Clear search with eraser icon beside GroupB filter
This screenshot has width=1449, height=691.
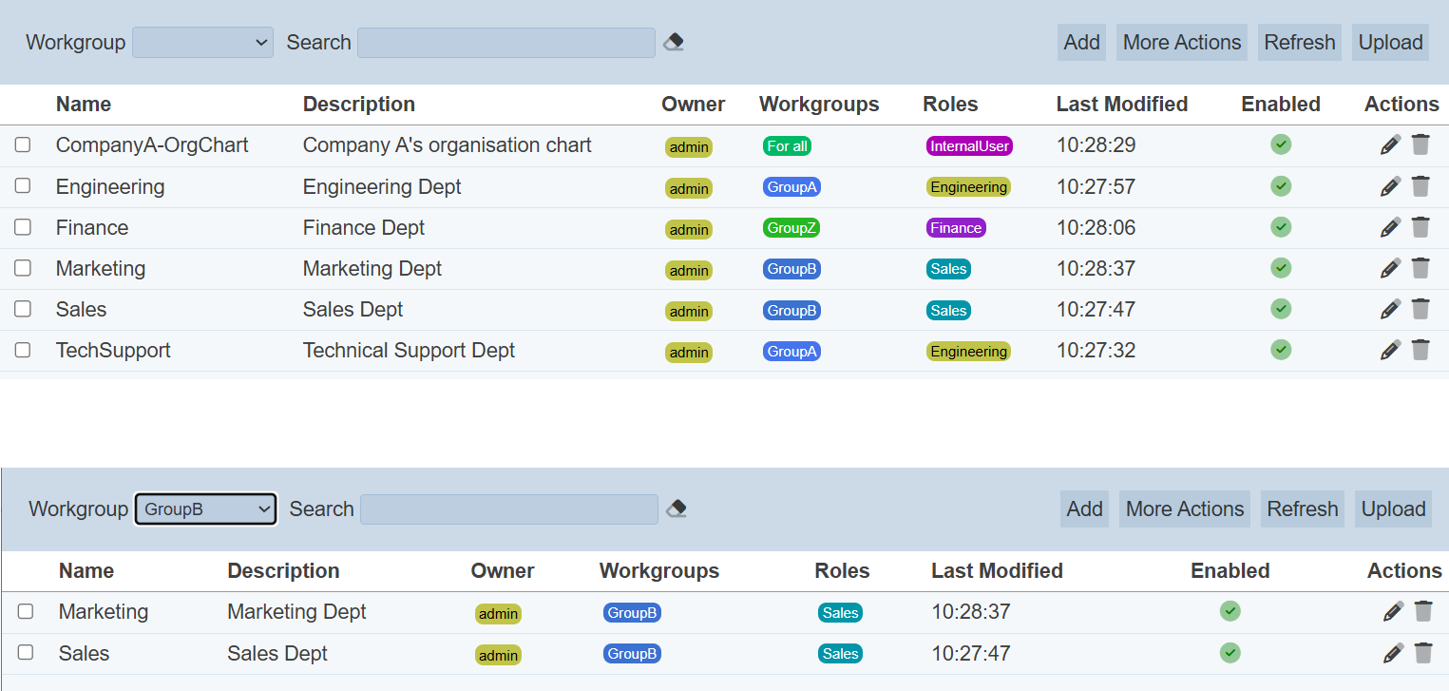point(677,509)
